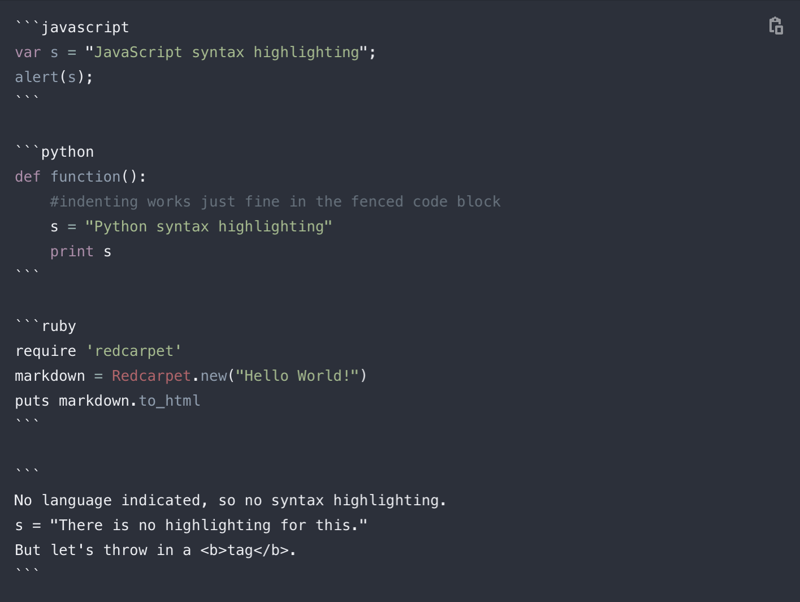Click the 'redcarpet' string

(133, 351)
